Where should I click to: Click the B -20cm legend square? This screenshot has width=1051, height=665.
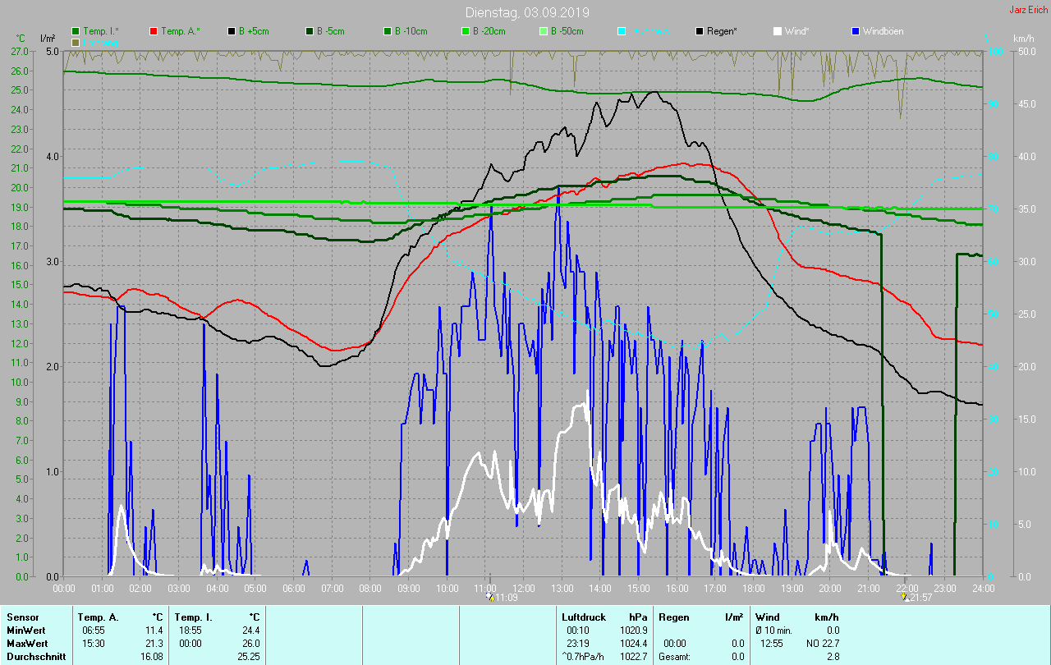tap(465, 31)
